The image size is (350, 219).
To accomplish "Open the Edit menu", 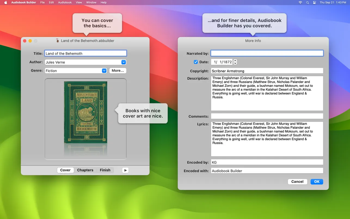I will pyautogui.click(x=51, y=2).
